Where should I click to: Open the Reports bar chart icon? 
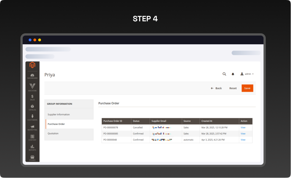[x=32, y=148]
